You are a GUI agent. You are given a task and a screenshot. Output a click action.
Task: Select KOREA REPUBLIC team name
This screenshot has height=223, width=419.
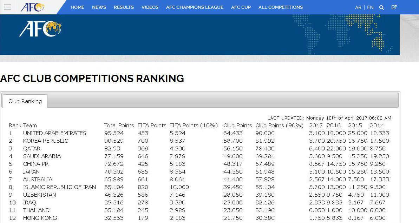coord(46,141)
